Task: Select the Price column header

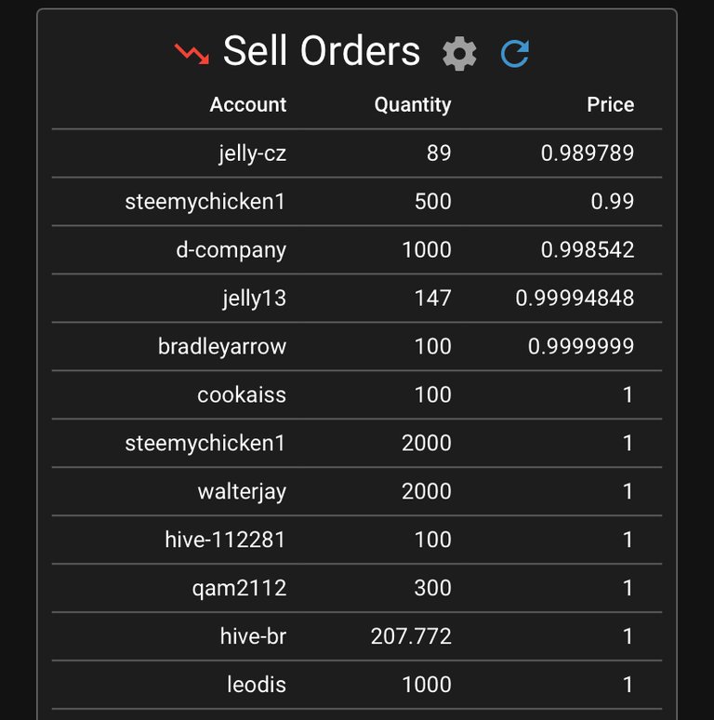Action: coord(610,105)
